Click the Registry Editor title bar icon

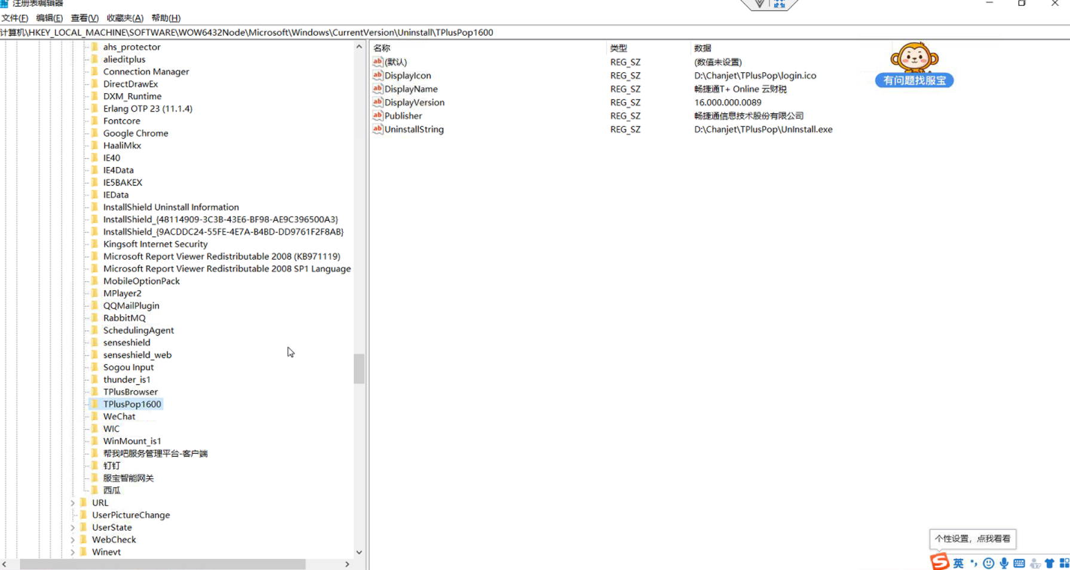pos(4,3)
